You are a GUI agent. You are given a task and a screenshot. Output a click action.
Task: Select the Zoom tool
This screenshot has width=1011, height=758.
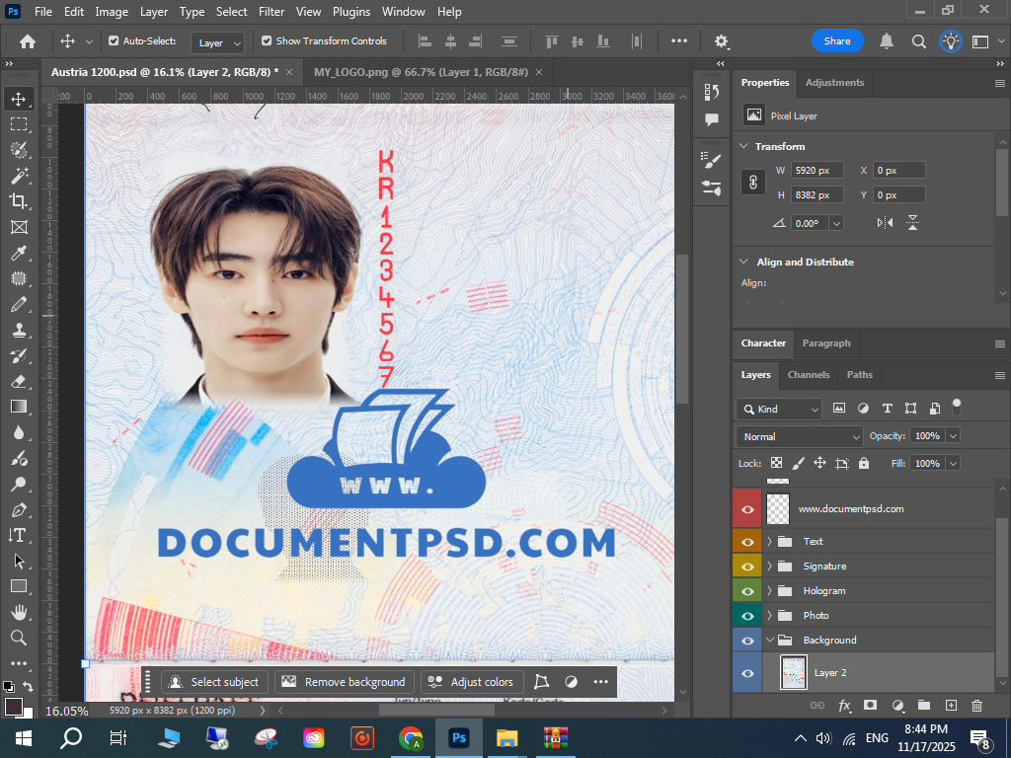(x=18, y=638)
